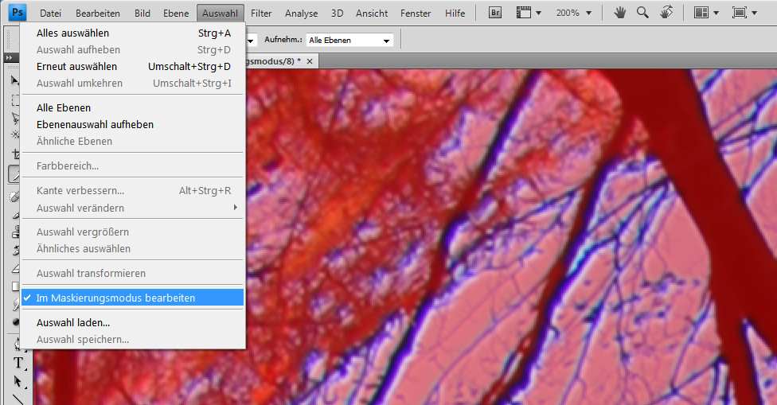The height and width of the screenshot is (405, 777).
Task: Close the open document tab
Action: pyautogui.click(x=310, y=61)
